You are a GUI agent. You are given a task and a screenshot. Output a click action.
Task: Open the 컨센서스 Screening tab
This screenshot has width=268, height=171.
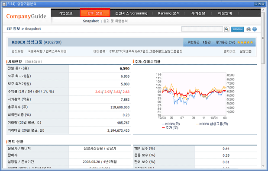[131, 13]
